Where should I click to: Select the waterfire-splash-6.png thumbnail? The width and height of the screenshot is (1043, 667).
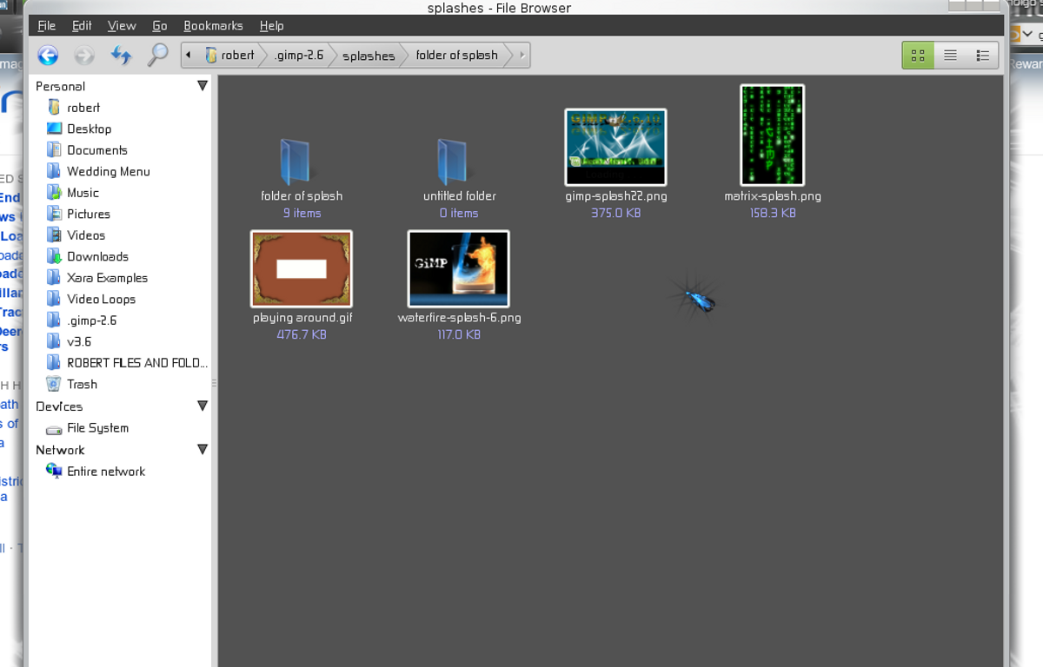[459, 268]
